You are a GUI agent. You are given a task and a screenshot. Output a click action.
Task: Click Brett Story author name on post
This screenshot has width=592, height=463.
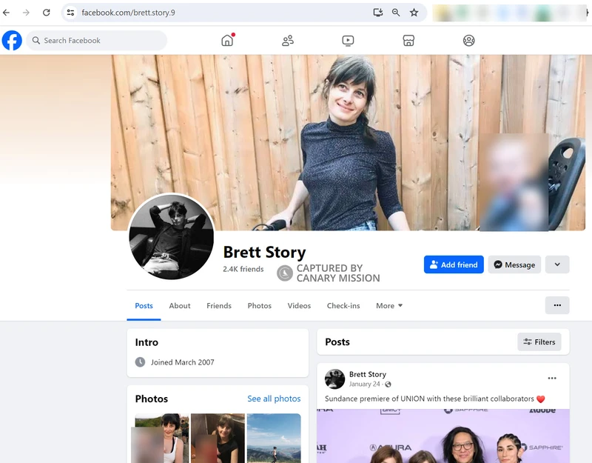tap(367, 374)
